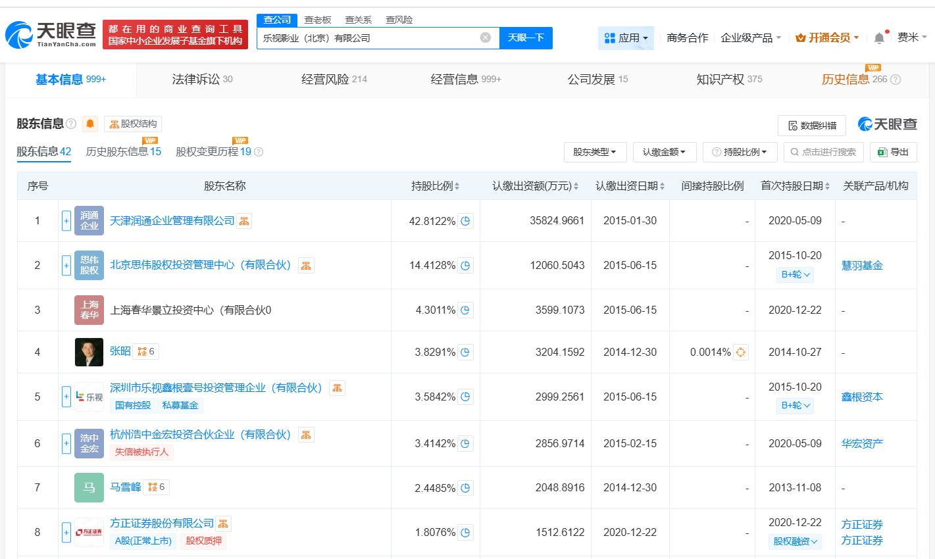Click the 数据纠错 correction icon button
The height and width of the screenshot is (559, 935).
coord(812,125)
